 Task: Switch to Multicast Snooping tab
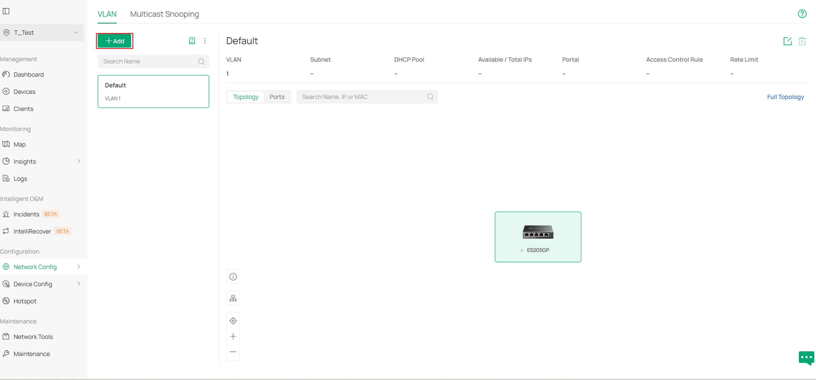[x=164, y=14]
